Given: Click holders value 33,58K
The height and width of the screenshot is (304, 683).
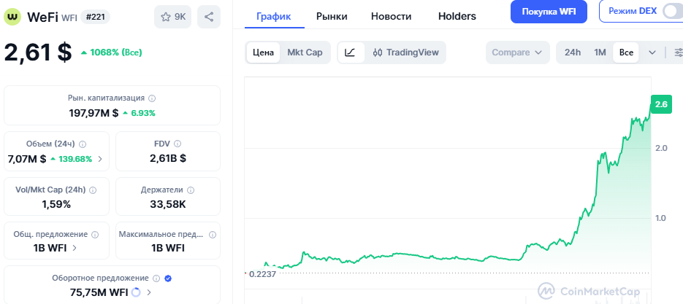Looking at the screenshot, I should coord(168,204).
